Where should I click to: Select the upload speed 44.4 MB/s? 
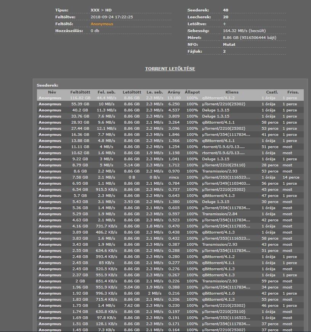click(106, 98)
